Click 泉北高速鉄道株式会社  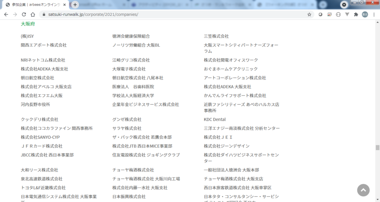pos(42,179)
